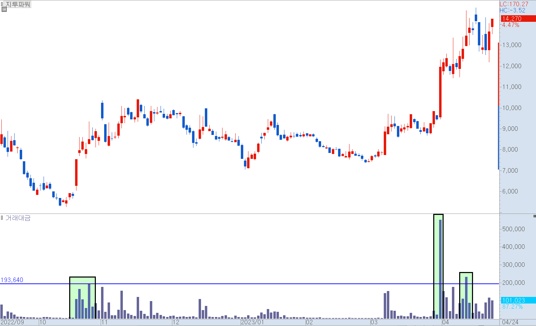Click the 4.47% change value

pos(511,25)
